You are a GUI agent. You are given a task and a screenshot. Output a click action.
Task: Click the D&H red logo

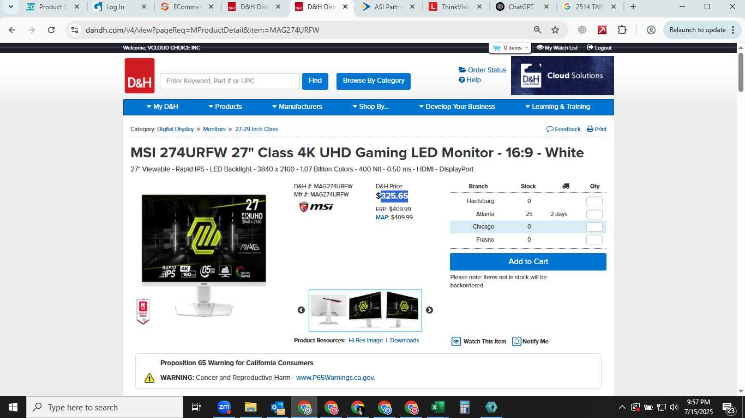140,76
